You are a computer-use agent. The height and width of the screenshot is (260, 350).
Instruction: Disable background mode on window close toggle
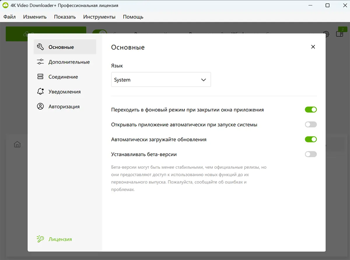point(311,110)
